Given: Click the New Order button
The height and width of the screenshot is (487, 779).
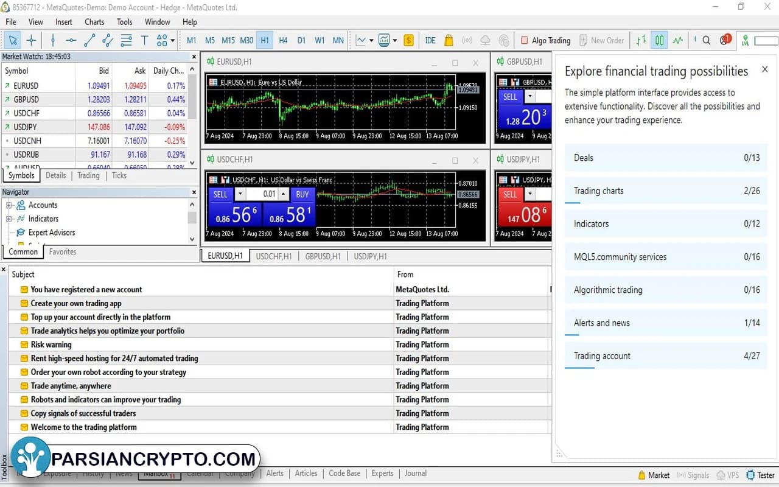Looking at the screenshot, I should (x=601, y=41).
